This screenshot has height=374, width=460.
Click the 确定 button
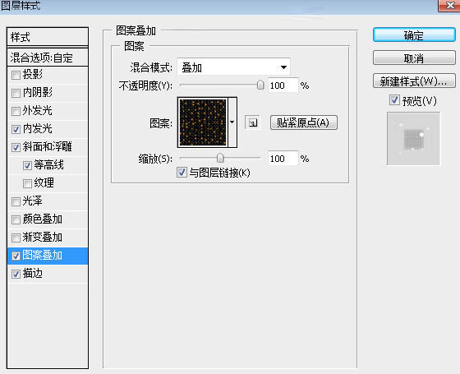coord(414,35)
